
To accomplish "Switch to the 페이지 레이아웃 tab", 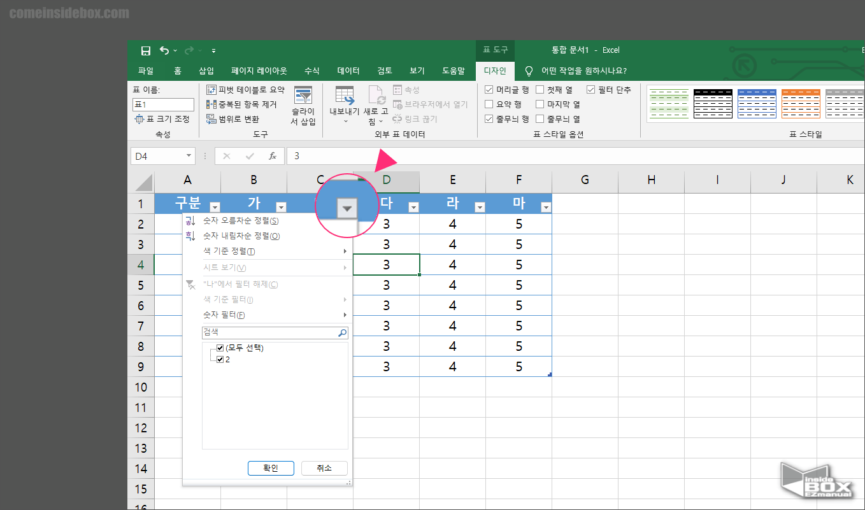I will click(x=259, y=71).
